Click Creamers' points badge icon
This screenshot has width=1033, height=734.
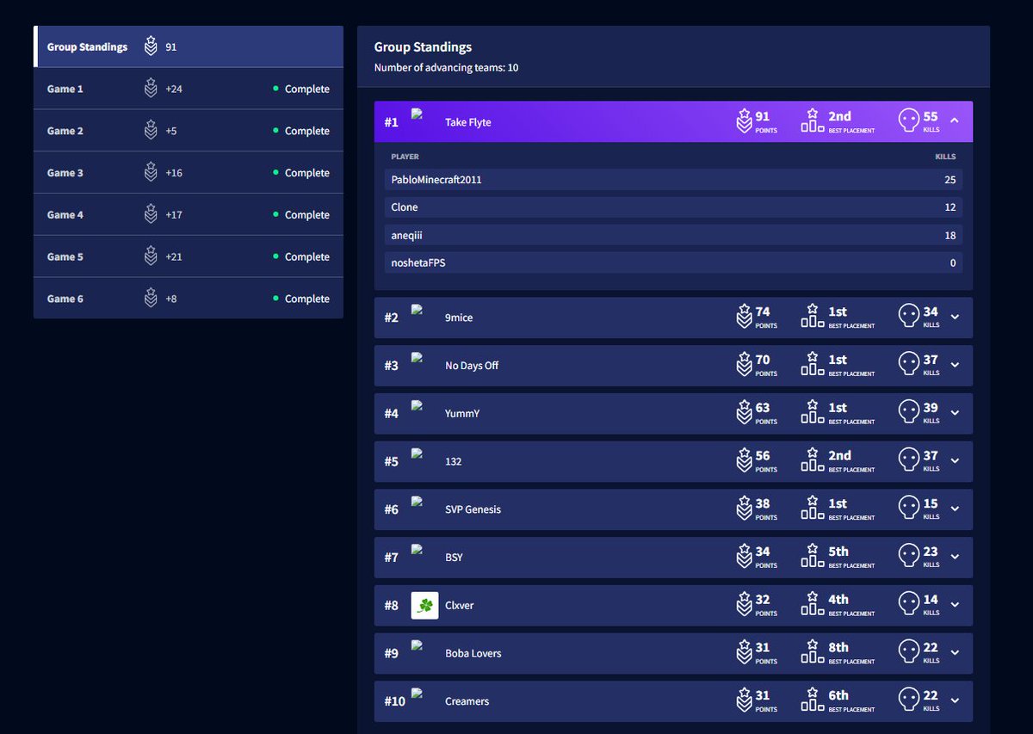(x=744, y=701)
